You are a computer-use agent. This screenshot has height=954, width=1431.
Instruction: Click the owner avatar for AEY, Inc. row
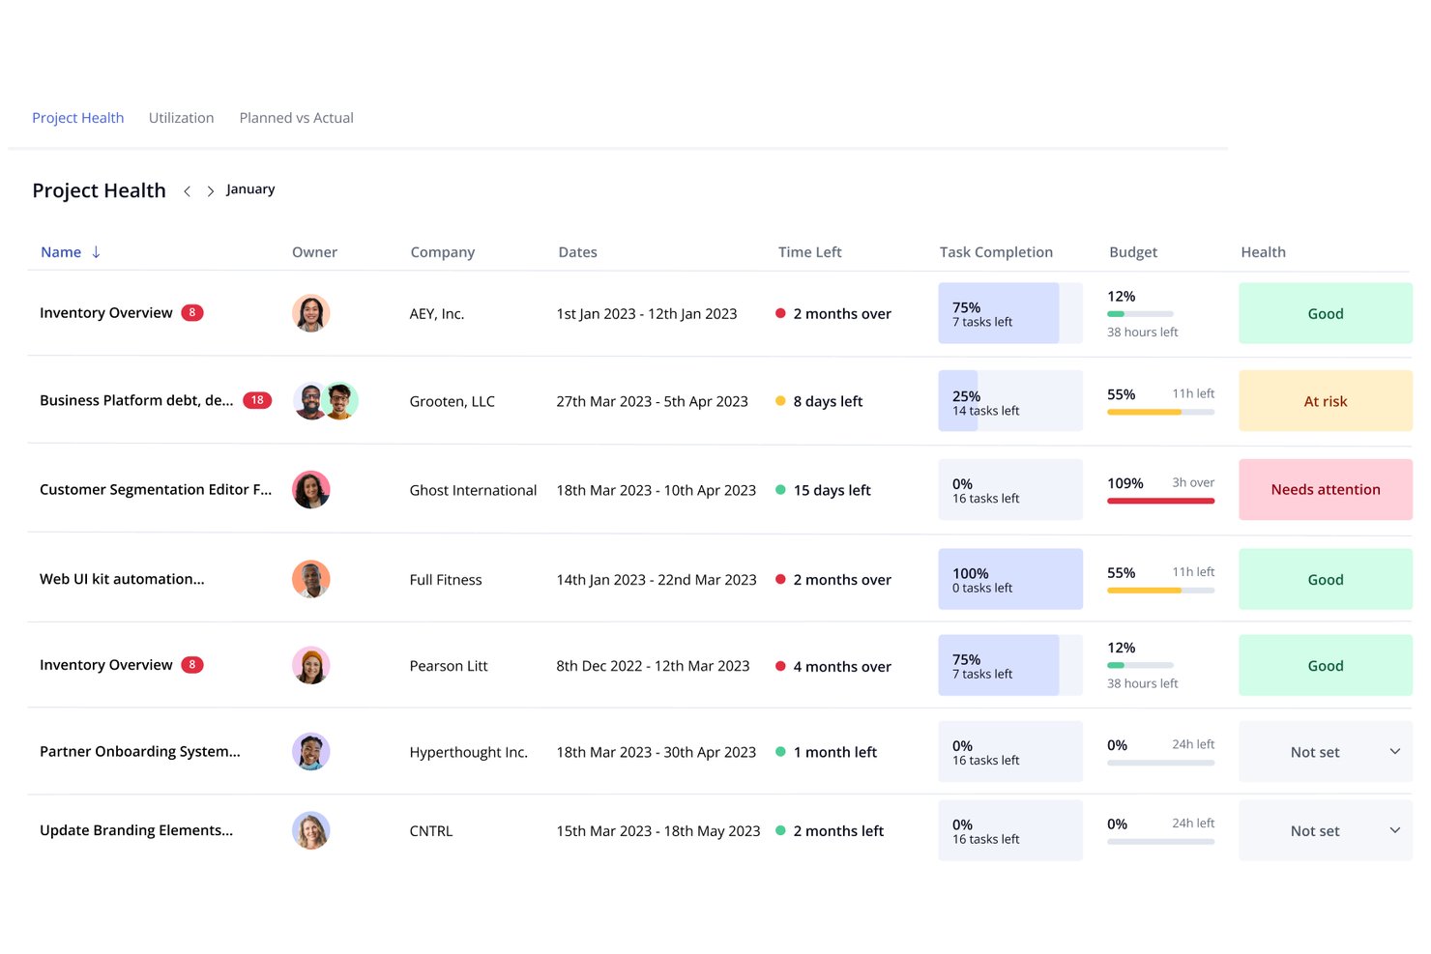[x=311, y=313]
